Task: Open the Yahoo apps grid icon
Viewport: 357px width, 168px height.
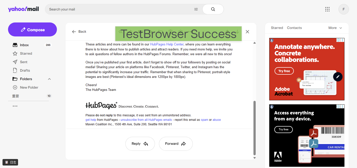Action: click(327, 9)
